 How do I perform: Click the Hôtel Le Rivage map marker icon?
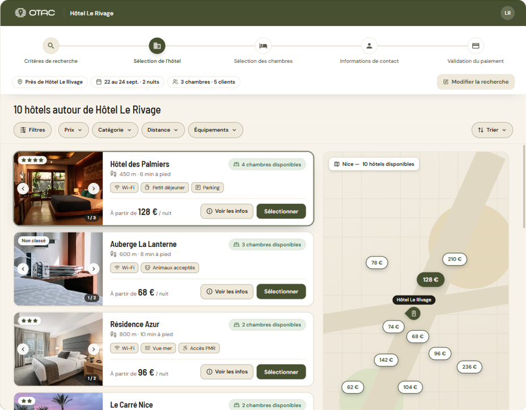414,314
